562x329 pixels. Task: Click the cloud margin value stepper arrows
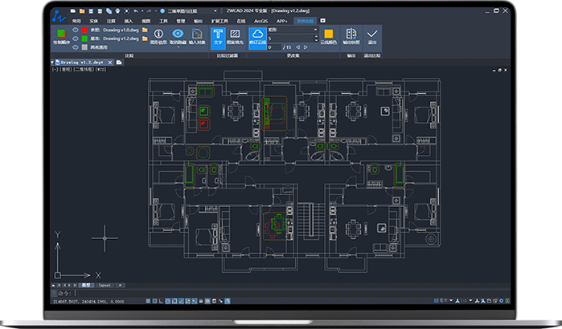(x=316, y=39)
